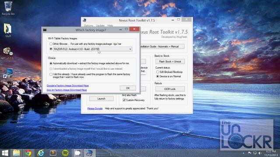Show hidden system tray icons

[243, 153]
